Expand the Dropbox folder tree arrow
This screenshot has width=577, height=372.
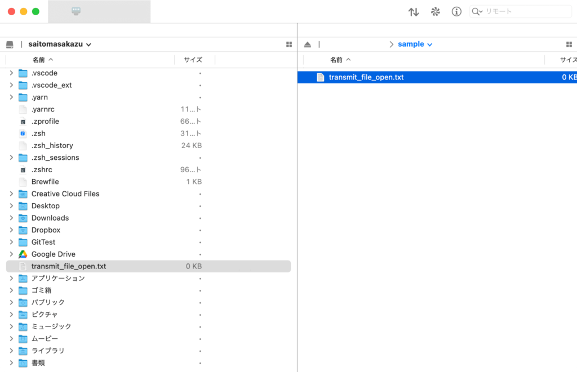click(x=11, y=230)
